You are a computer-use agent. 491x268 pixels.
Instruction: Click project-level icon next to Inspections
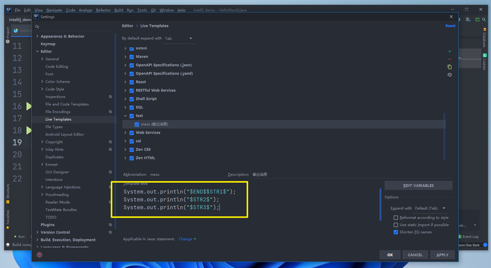coord(110,97)
